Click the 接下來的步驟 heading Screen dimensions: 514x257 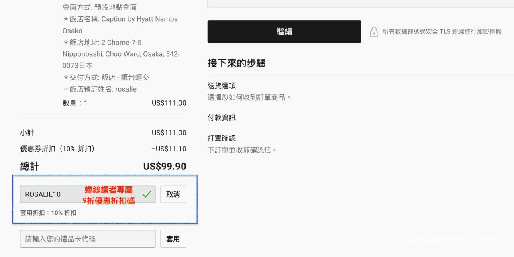click(237, 63)
